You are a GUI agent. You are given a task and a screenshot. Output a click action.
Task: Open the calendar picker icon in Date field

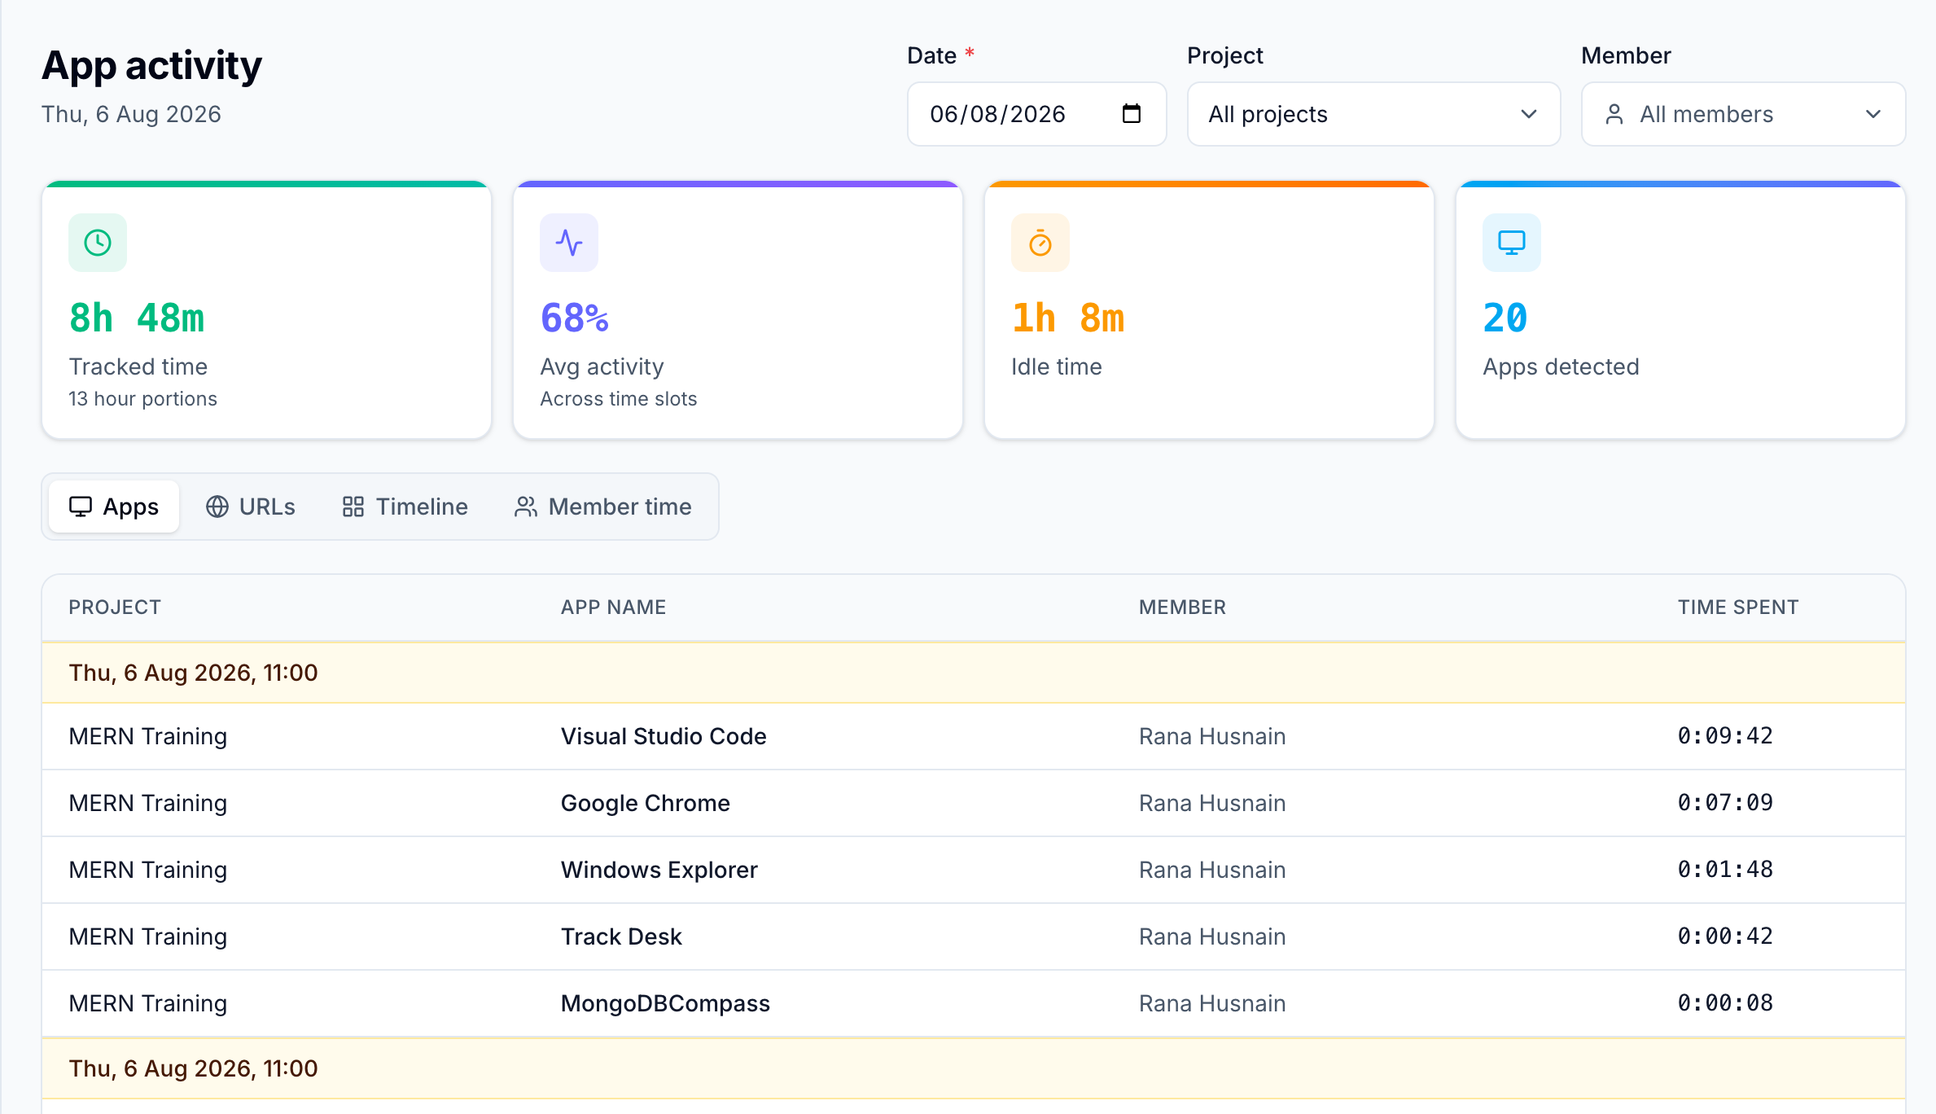point(1132,113)
